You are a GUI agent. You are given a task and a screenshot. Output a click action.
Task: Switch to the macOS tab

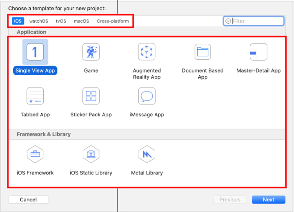coord(81,21)
